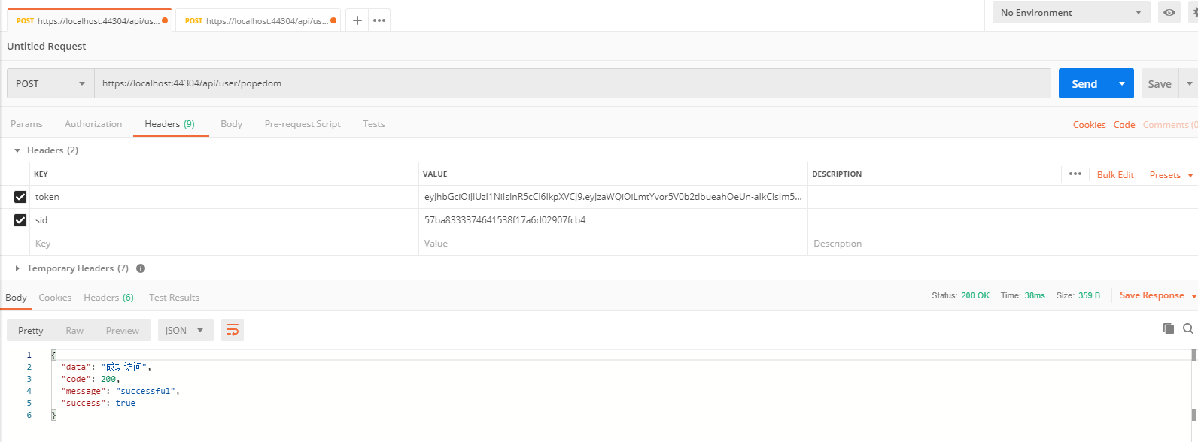
Task: Open headers table column options ellipsis
Action: [1075, 174]
